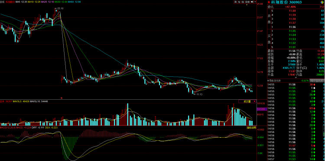Click the MAVOL5 volume average label

pos(21,101)
